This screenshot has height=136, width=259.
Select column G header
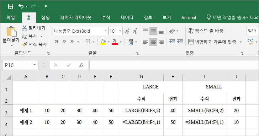[x=141, y=77]
